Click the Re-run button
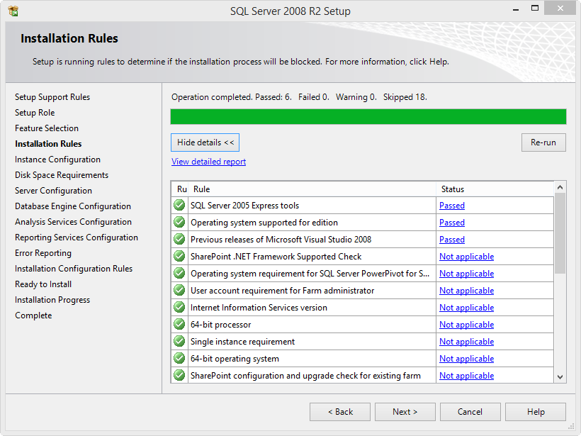 point(543,142)
